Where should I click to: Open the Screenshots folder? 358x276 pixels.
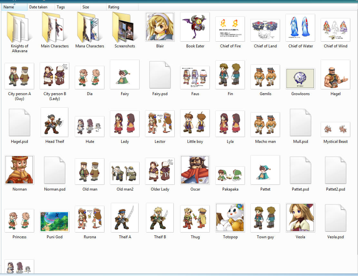pyautogui.click(x=125, y=27)
